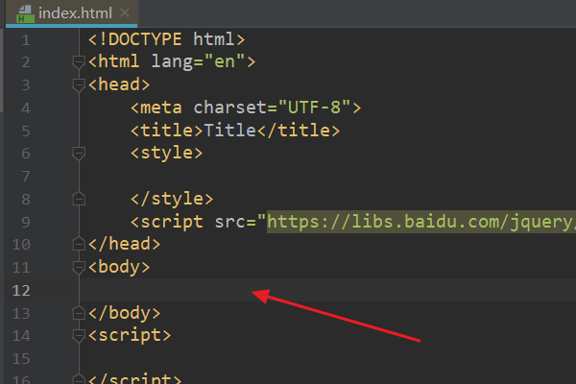Viewport: 576px width, 384px height.
Task: Click the DOCTYPE declaration text
Action: point(167,39)
